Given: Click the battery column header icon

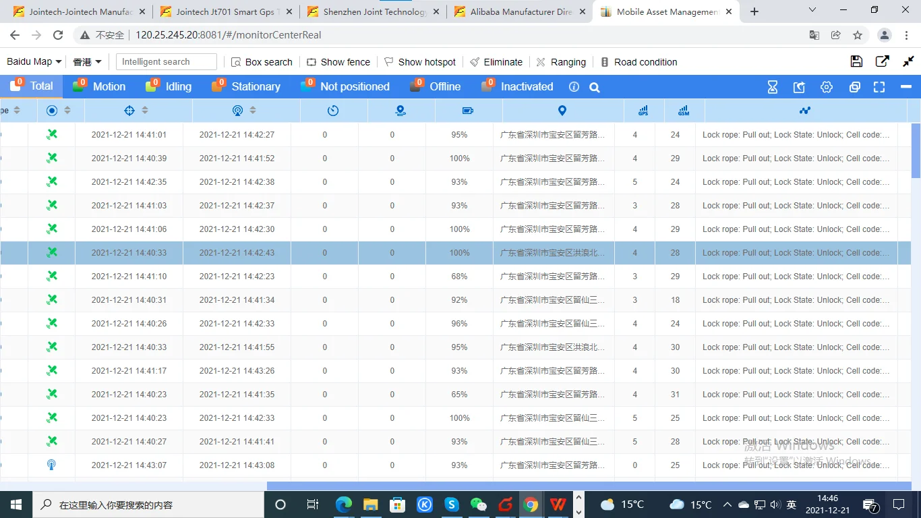Looking at the screenshot, I should click(x=468, y=111).
